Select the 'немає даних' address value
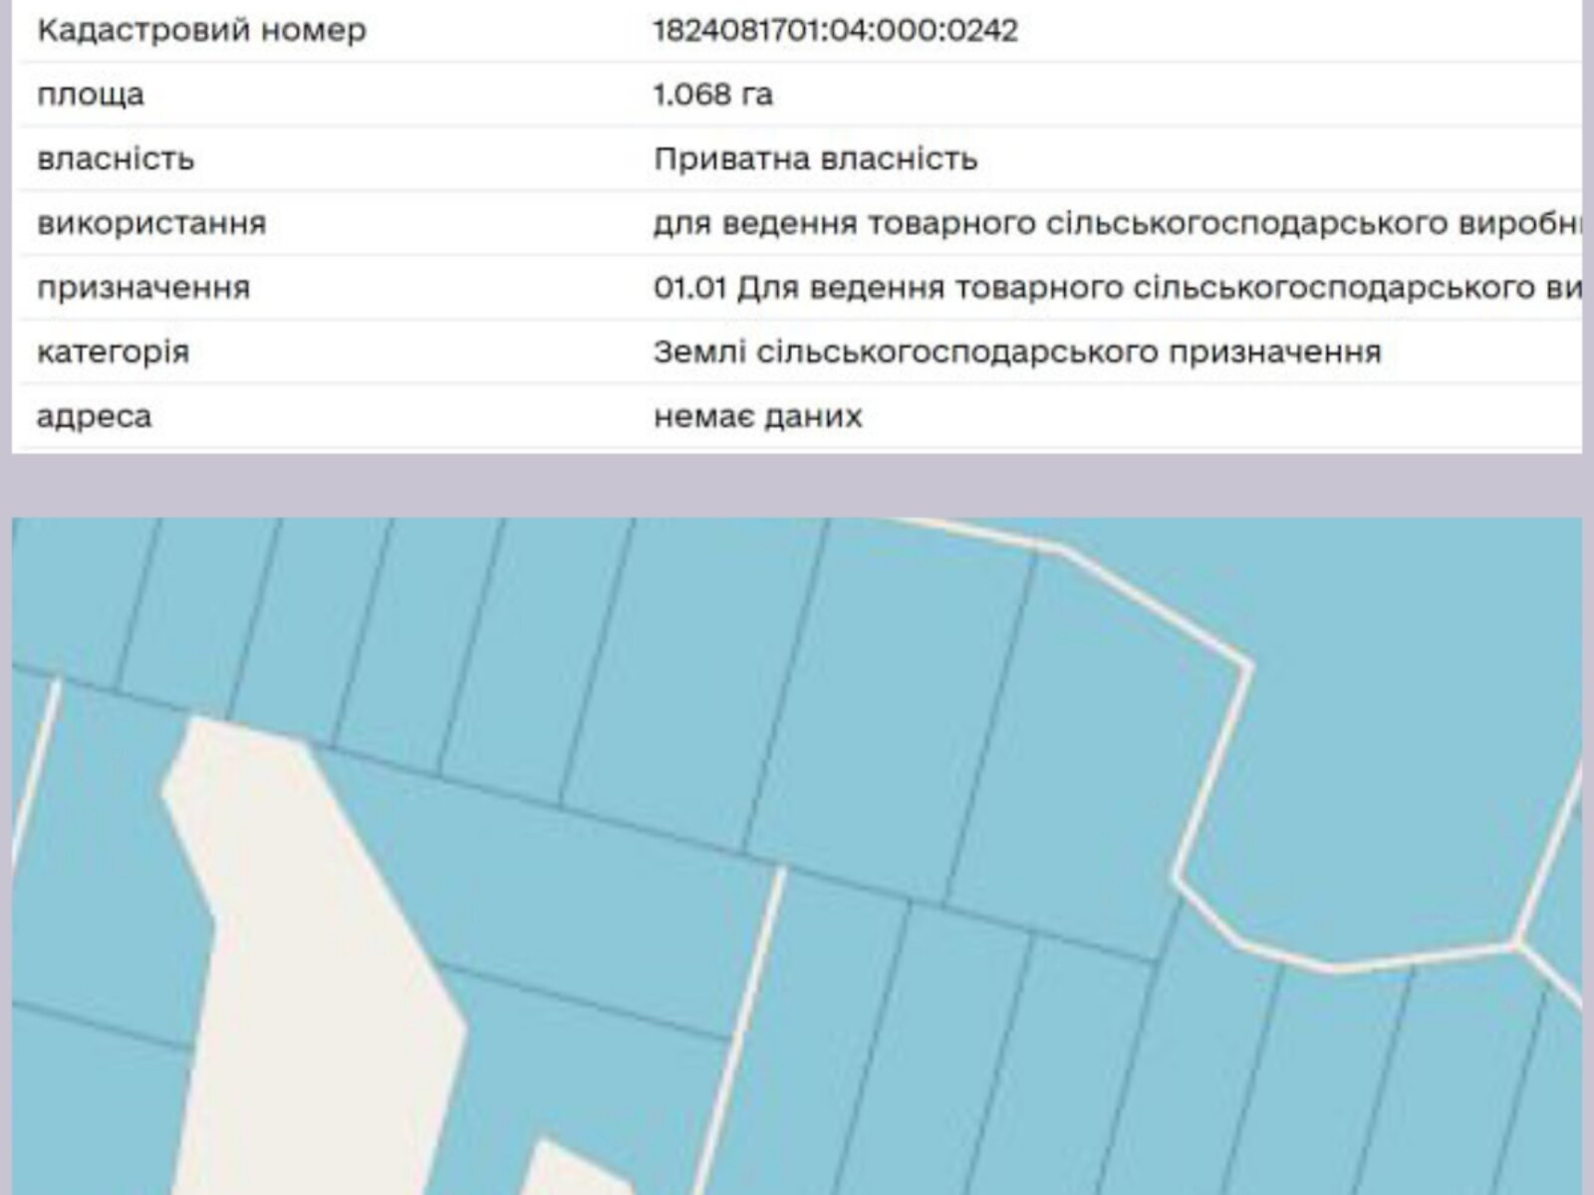The image size is (1594, 1195). [x=758, y=416]
